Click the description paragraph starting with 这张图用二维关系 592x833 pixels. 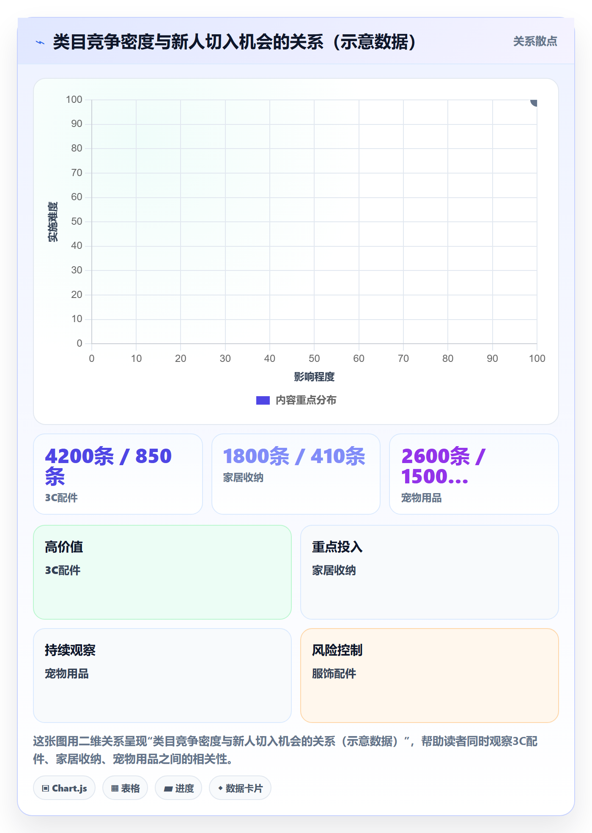[x=285, y=750]
